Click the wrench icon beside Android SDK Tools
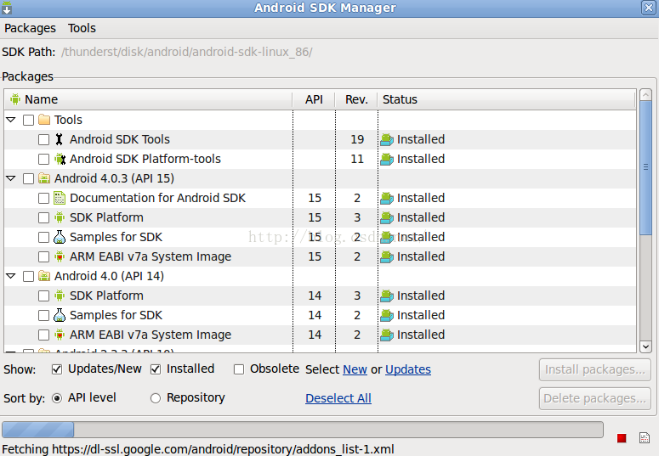This screenshot has height=456, width=659. pos(60,139)
